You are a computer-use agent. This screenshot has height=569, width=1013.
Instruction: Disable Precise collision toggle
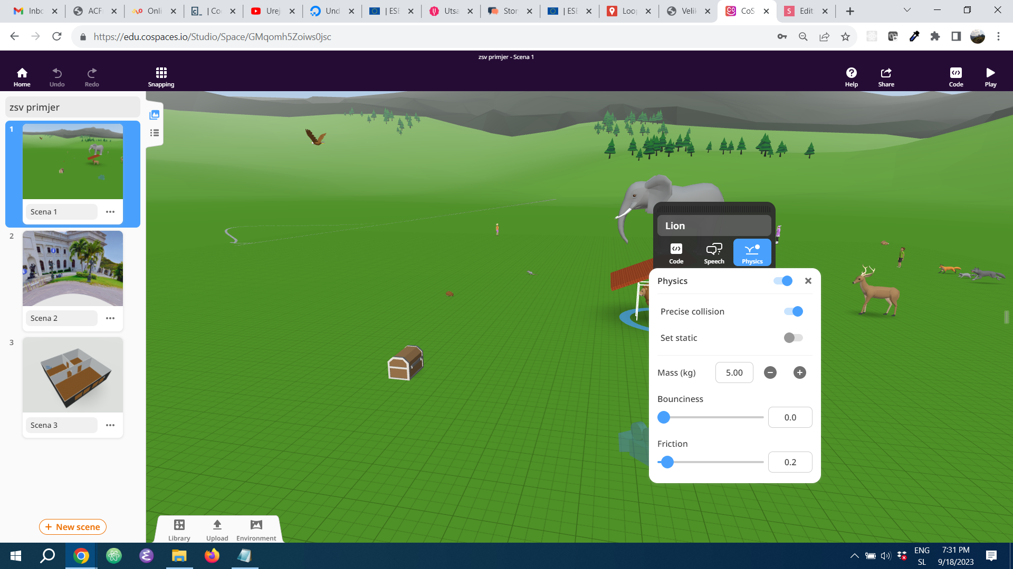pyautogui.click(x=793, y=311)
